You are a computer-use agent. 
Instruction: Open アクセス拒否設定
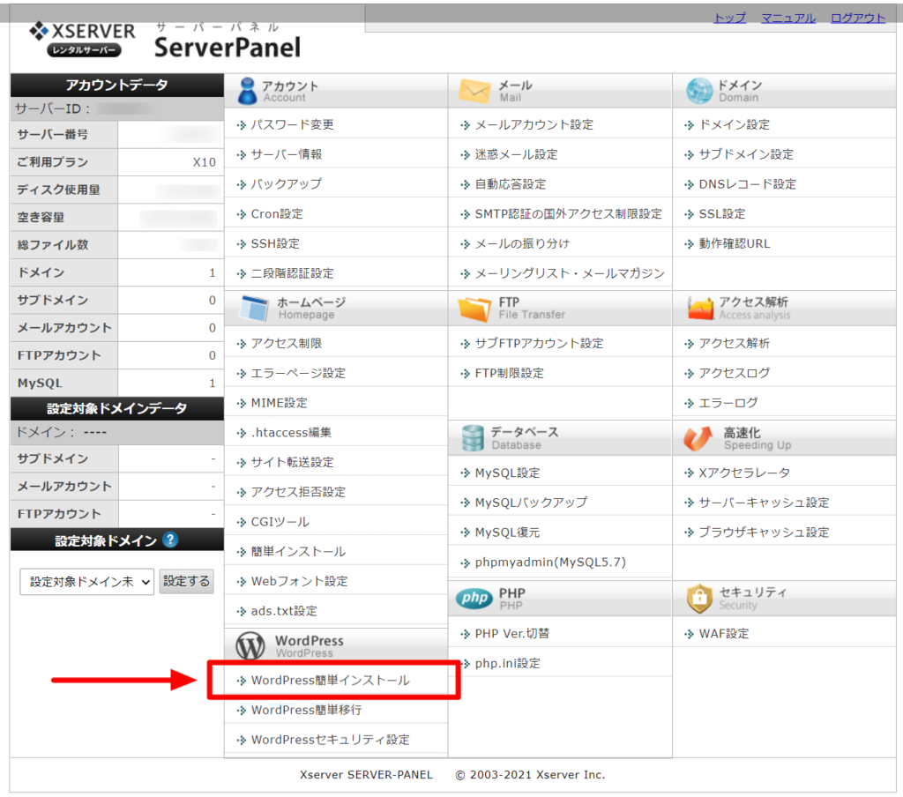click(x=298, y=492)
